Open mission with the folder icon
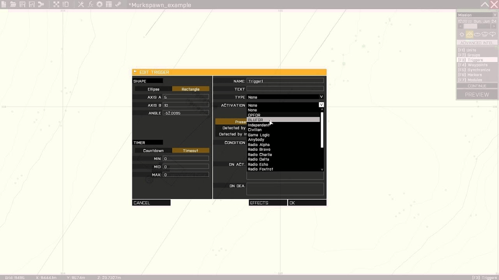The width and height of the screenshot is (499, 280). (x=13, y=5)
